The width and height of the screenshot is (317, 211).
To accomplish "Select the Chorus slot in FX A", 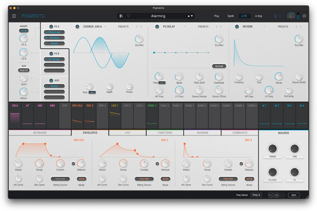I will click(x=54, y=32).
